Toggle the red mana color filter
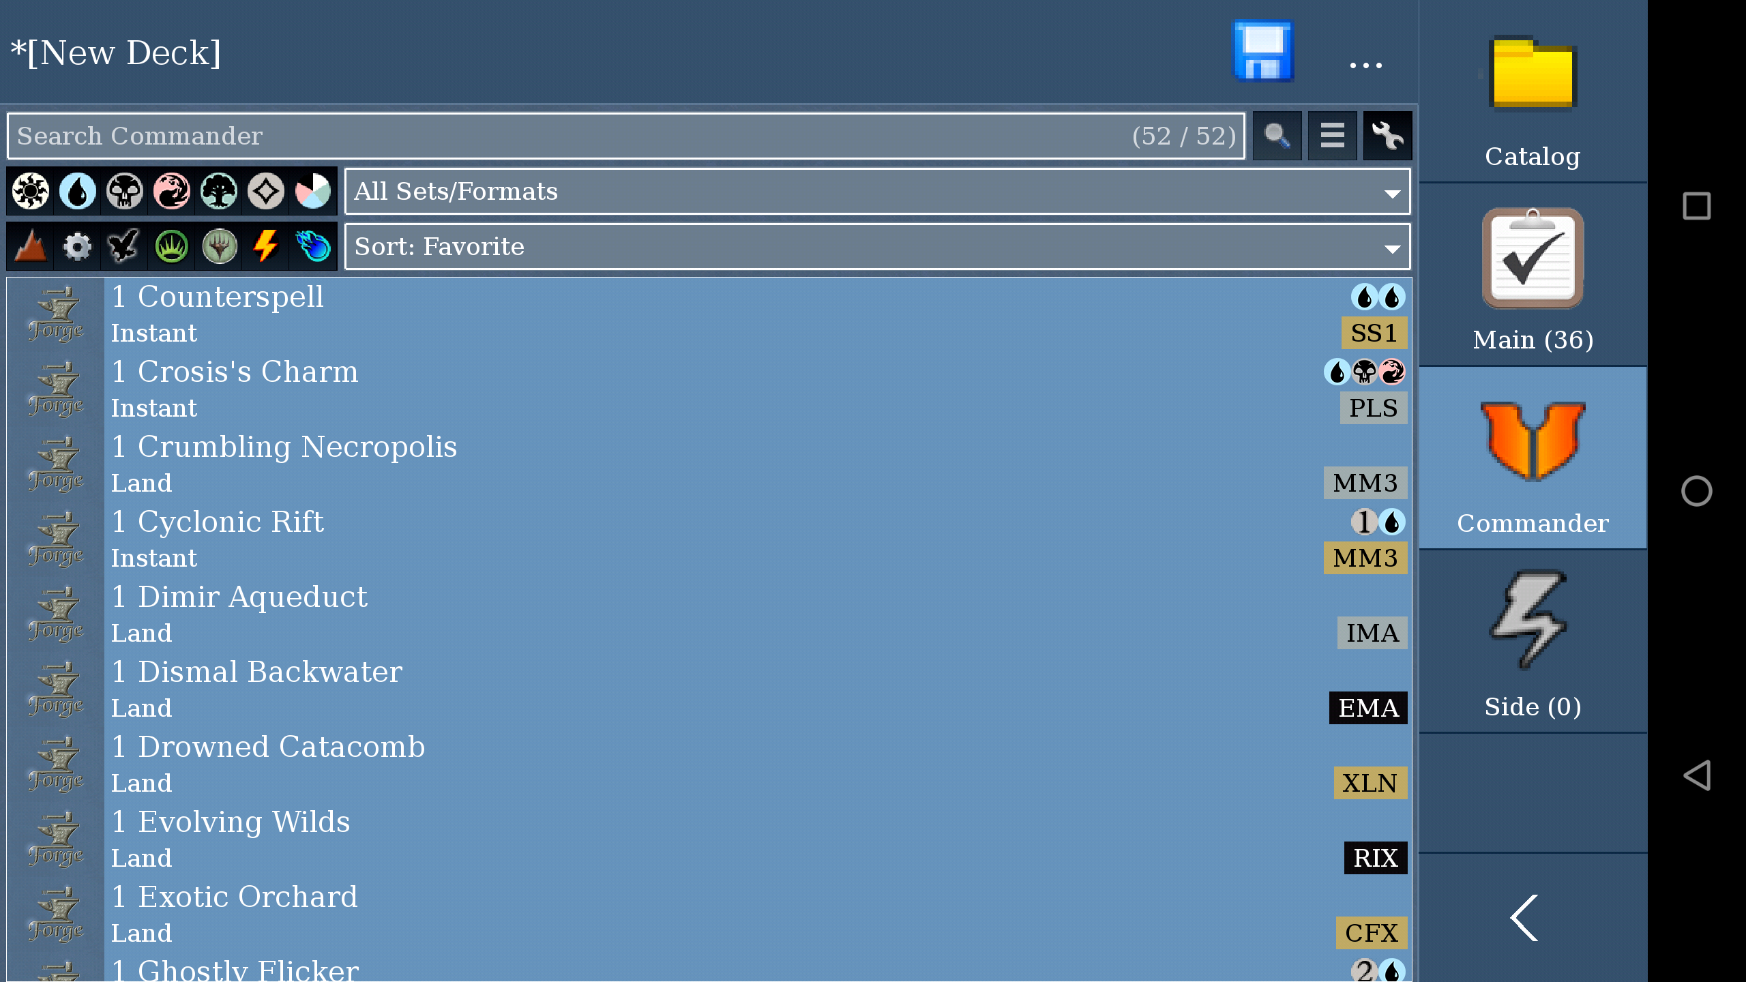Image resolution: width=1746 pixels, height=982 pixels. click(x=172, y=191)
